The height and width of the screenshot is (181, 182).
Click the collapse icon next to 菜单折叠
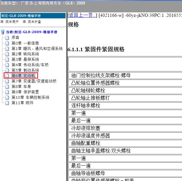(24, 22)
